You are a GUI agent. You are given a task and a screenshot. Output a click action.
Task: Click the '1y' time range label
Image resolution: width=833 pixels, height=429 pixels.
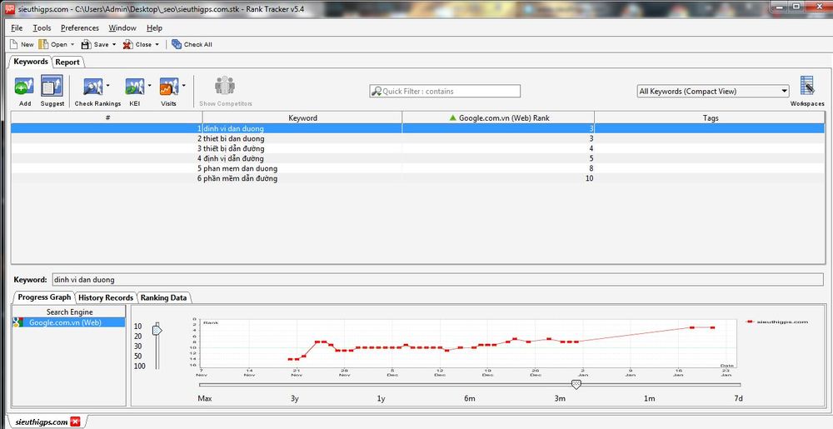point(381,398)
